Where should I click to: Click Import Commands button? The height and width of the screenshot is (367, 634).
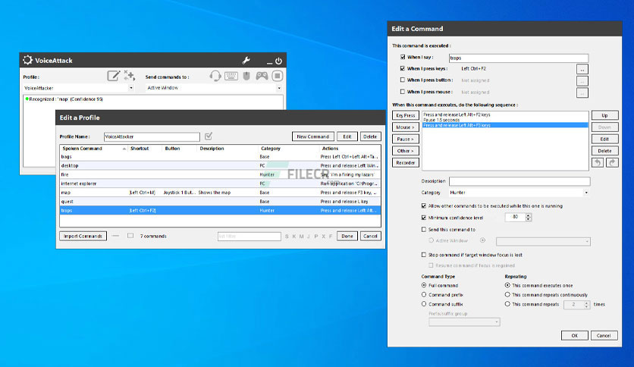83,236
